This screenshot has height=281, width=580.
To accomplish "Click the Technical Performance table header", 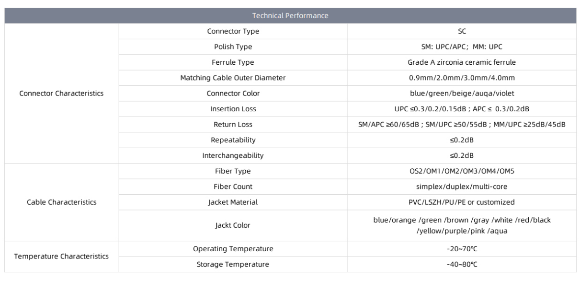I will 290,15.
